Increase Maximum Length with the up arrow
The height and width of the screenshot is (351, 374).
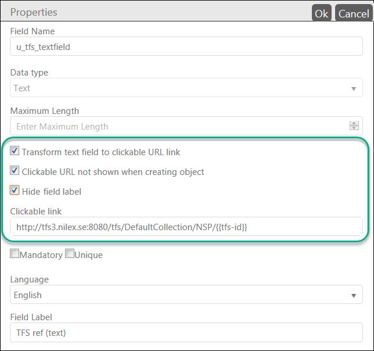pyautogui.click(x=354, y=124)
